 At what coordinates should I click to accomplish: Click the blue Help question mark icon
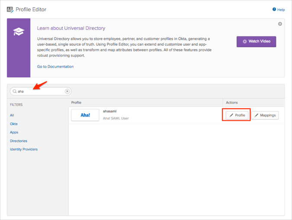pyautogui.click(x=274, y=9)
